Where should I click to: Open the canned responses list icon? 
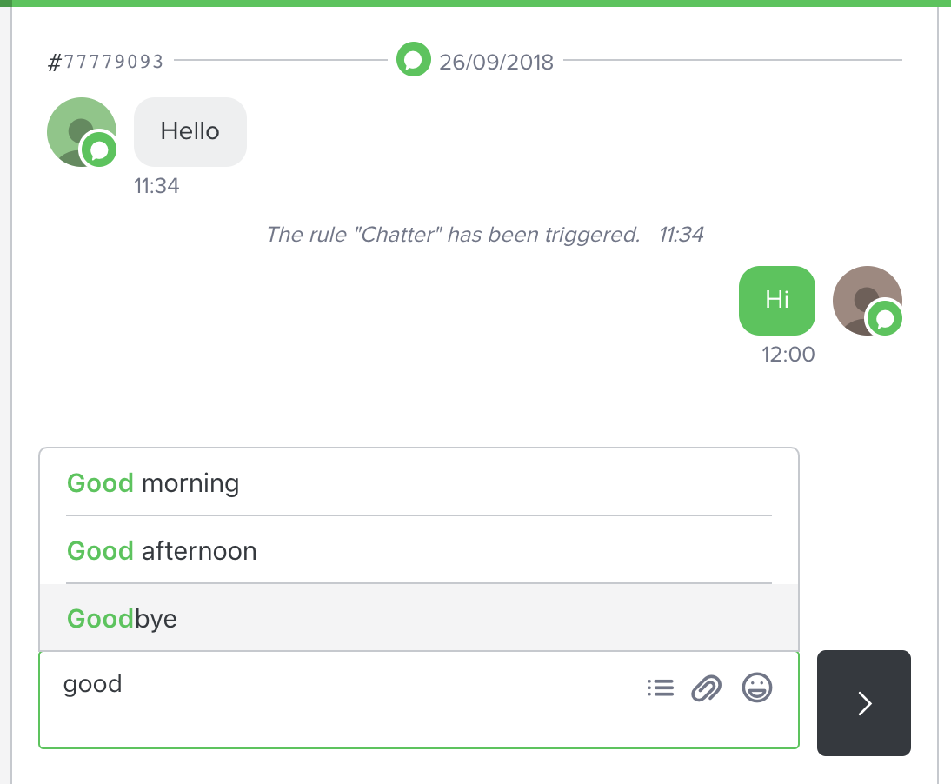(x=661, y=688)
